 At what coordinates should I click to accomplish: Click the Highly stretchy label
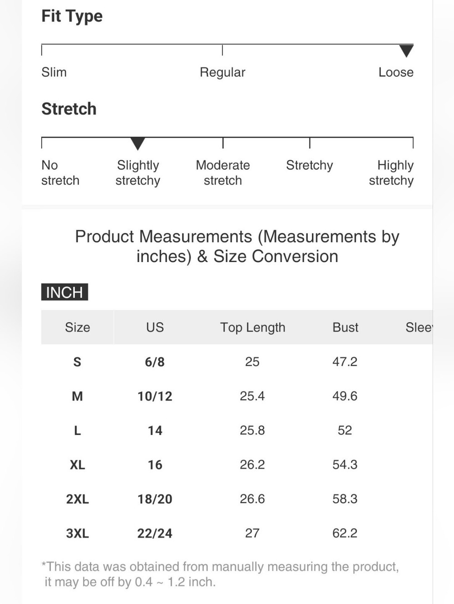click(x=391, y=173)
